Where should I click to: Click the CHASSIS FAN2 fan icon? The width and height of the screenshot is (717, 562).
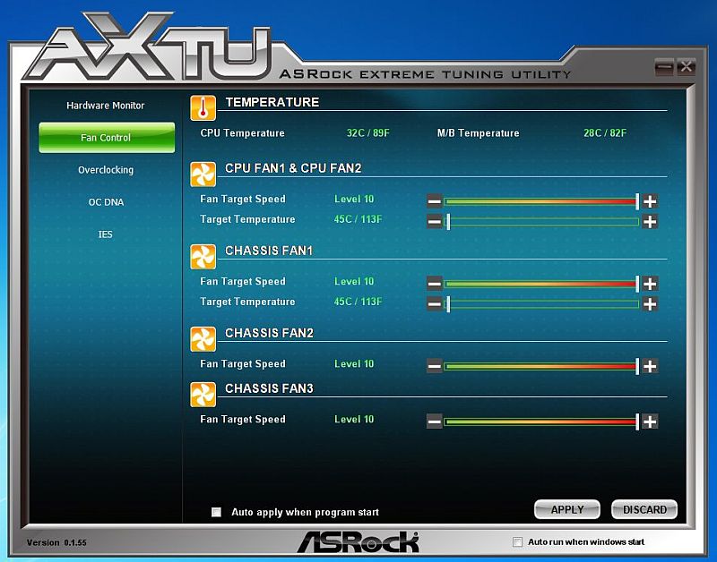(203, 339)
